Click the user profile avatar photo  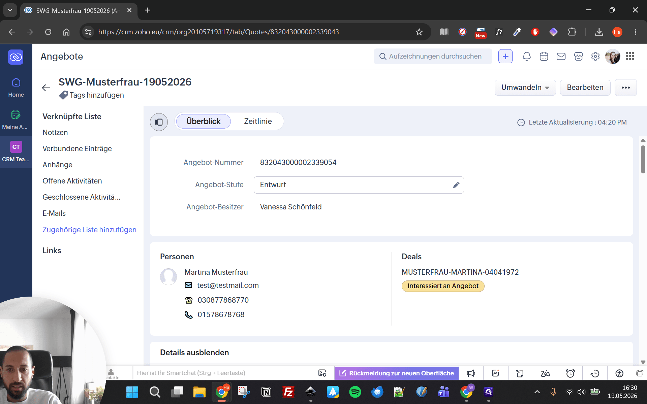coord(613,57)
